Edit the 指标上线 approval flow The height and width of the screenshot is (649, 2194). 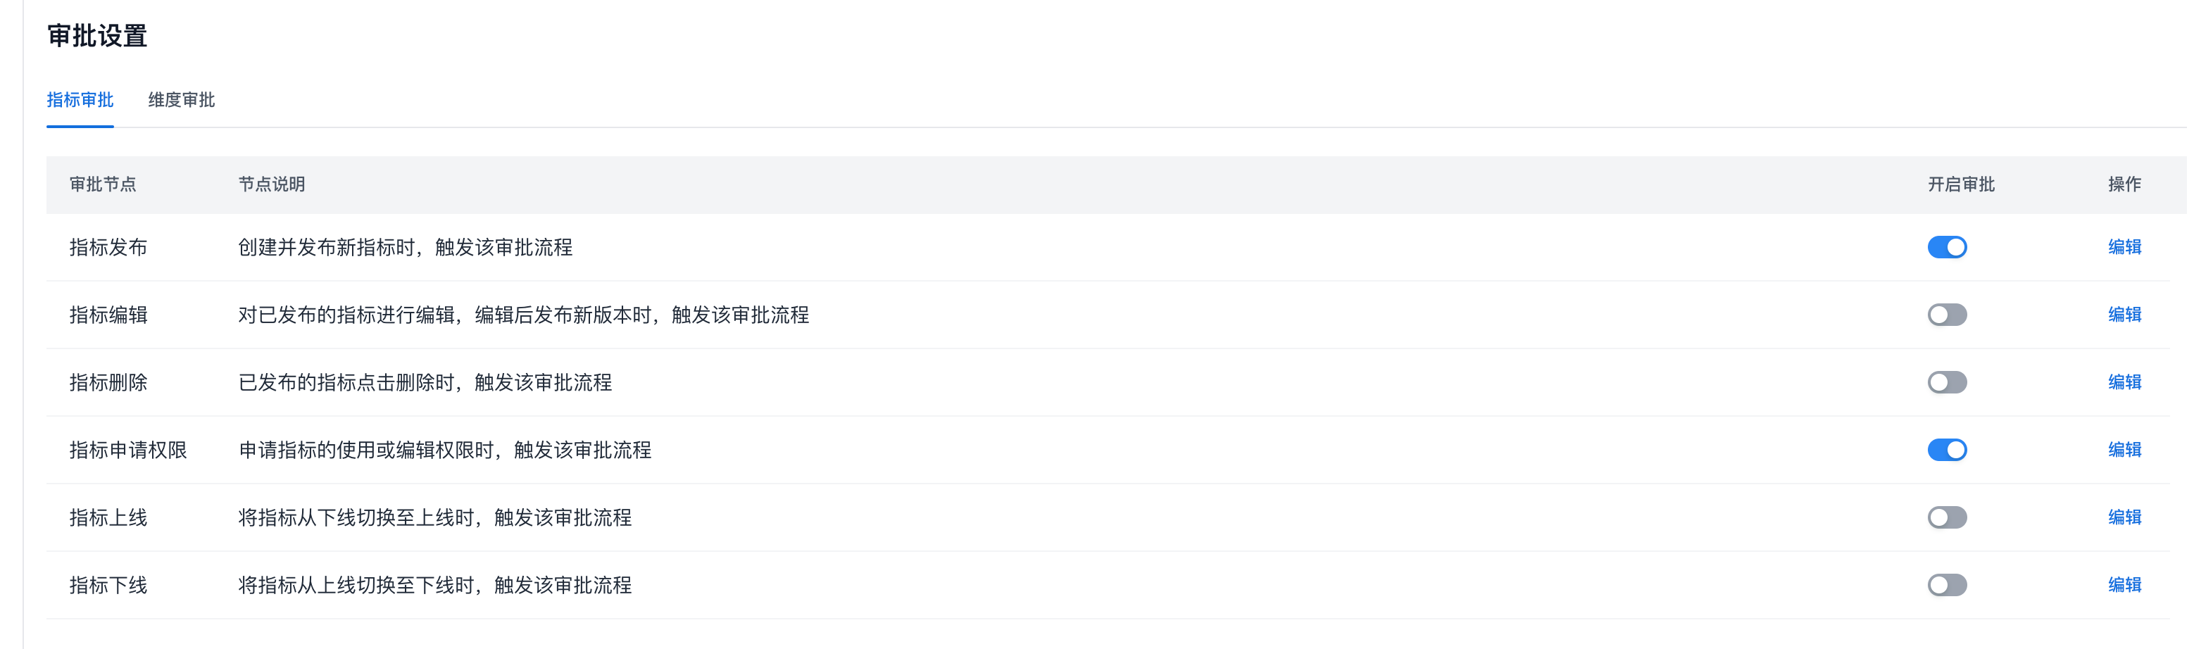2124,517
